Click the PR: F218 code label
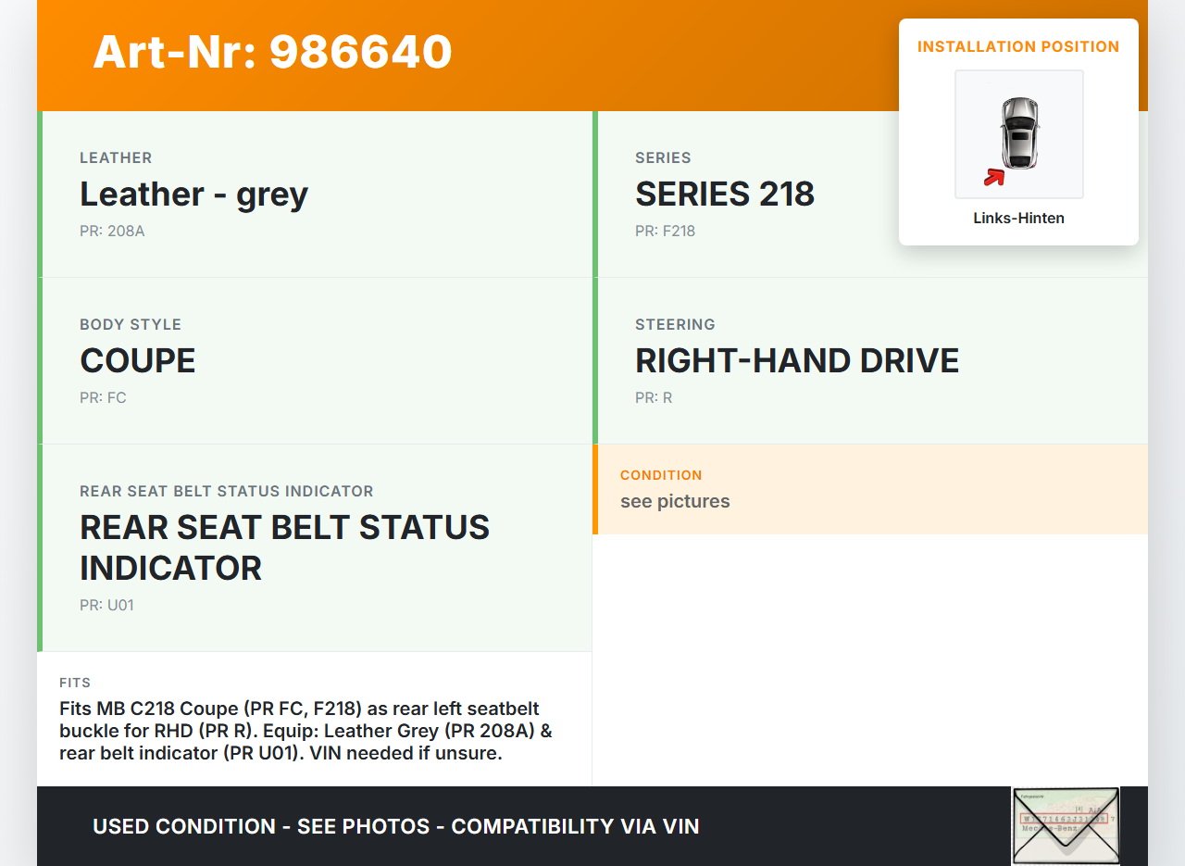Screen dimensions: 1185x866 665,231
